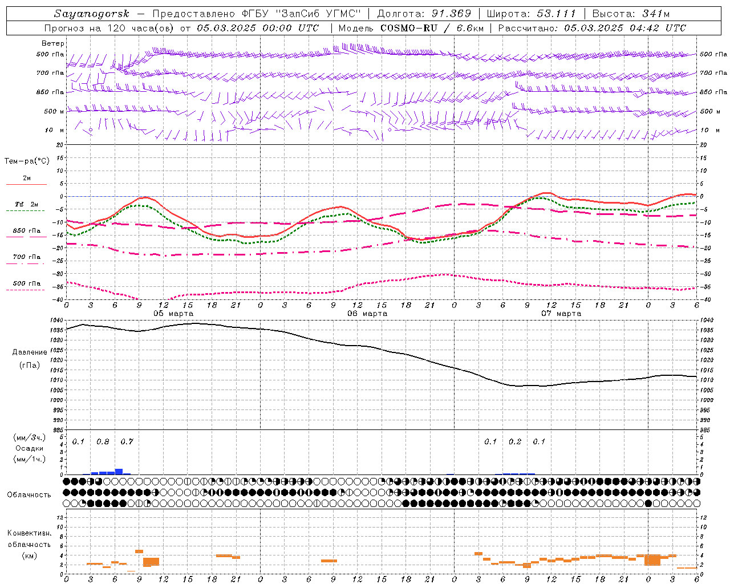The width and height of the screenshot is (730, 584).
Task: Click the '1005' value on left pressure axis
Action: (57, 390)
